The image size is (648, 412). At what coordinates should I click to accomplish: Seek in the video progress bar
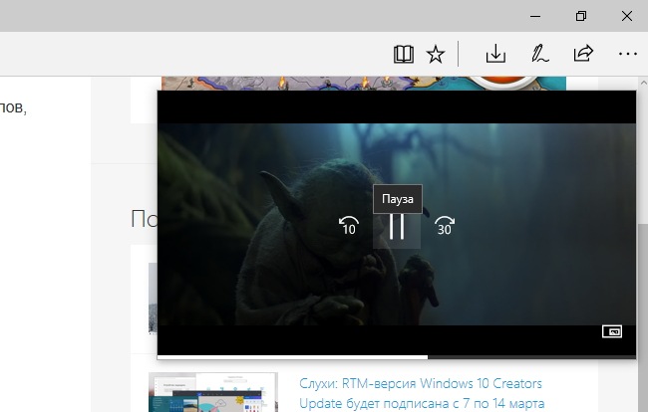397,356
